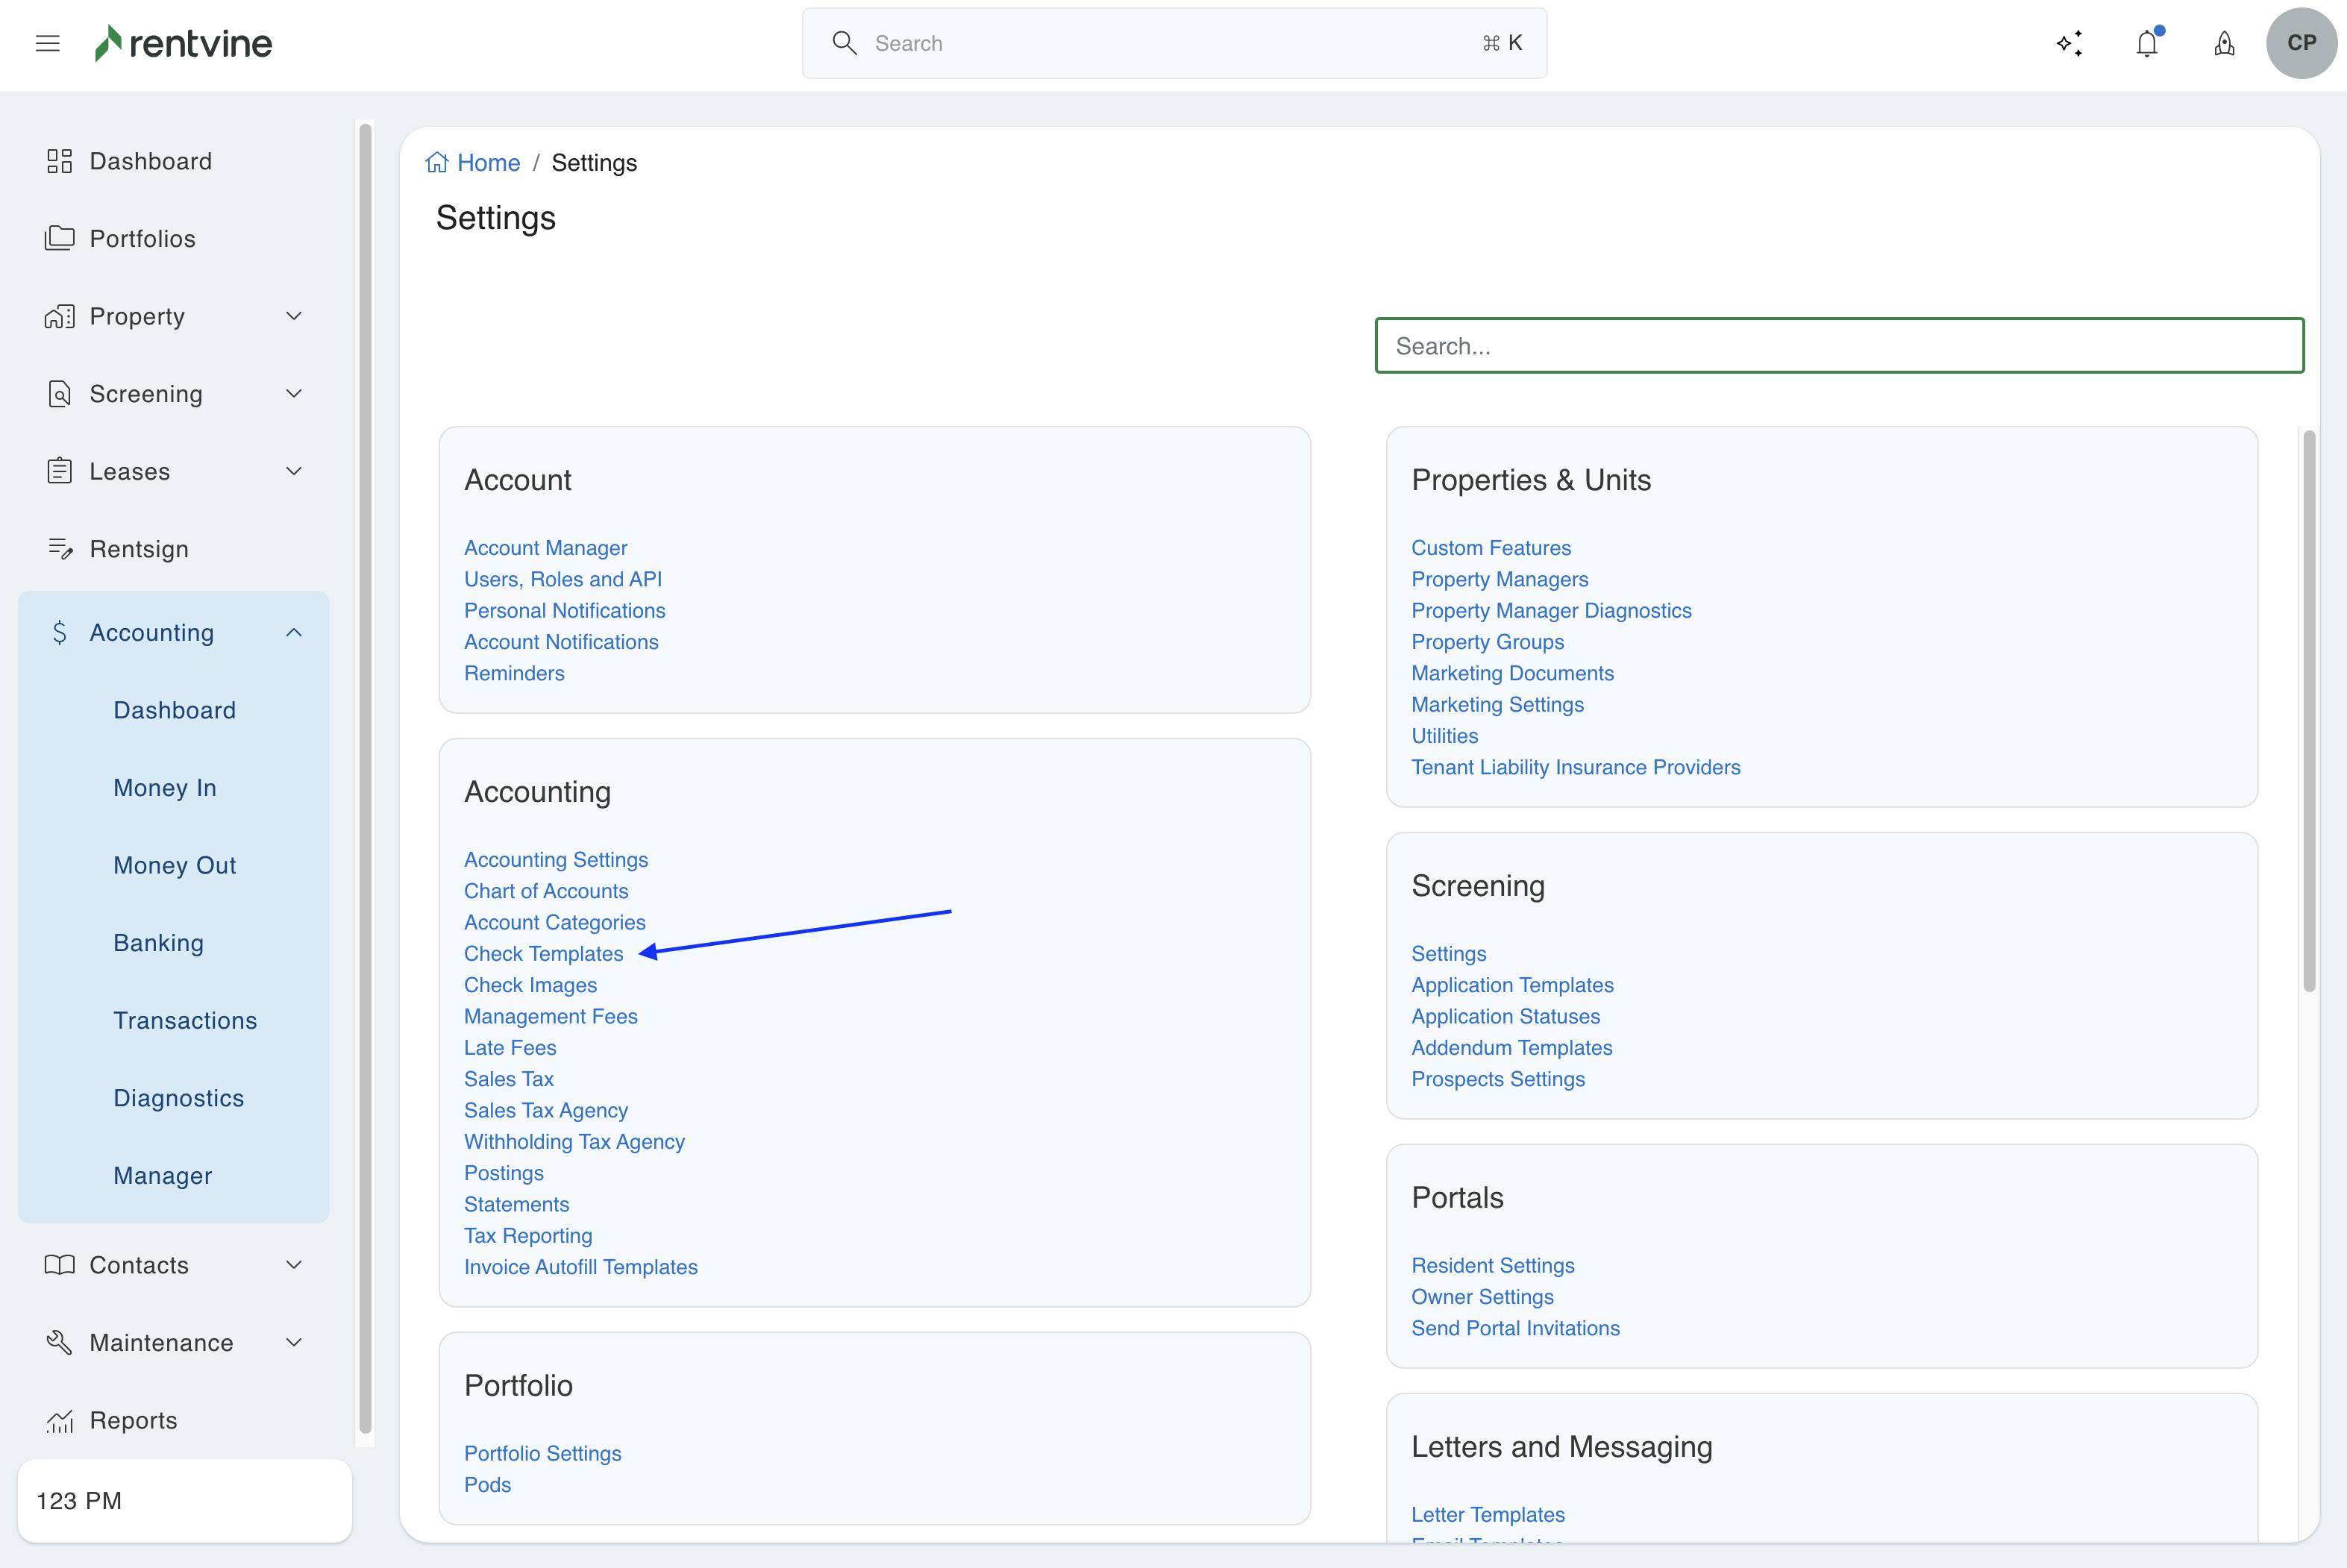Click the Home breadcrumb icon
The height and width of the screenshot is (1568, 2347).
click(437, 163)
